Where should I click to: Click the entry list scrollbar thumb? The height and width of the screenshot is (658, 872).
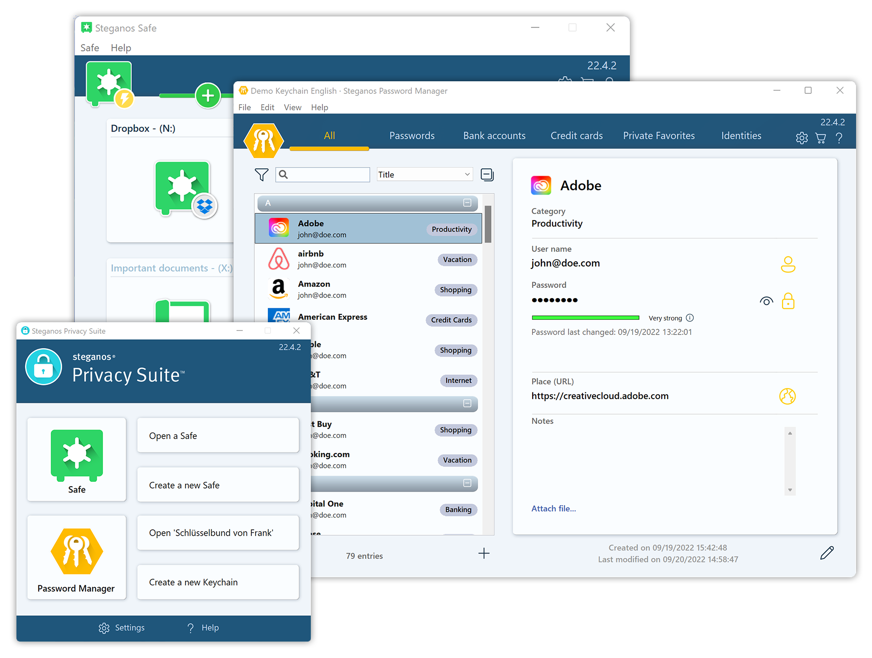488,224
